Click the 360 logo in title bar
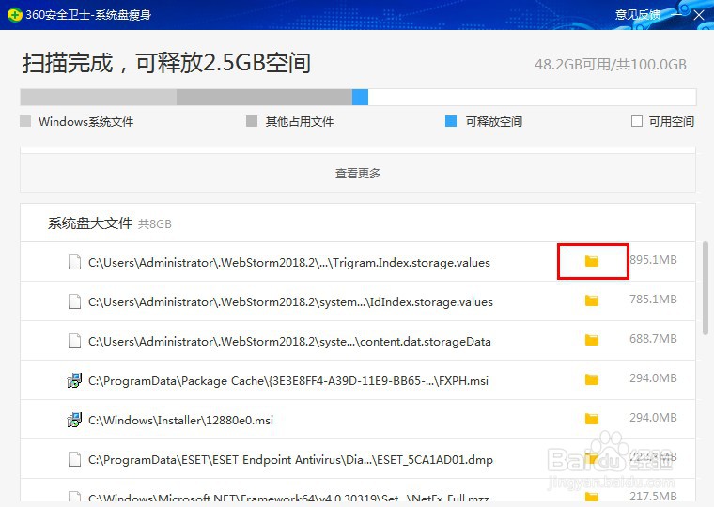The image size is (714, 507). [x=15, y=15]
